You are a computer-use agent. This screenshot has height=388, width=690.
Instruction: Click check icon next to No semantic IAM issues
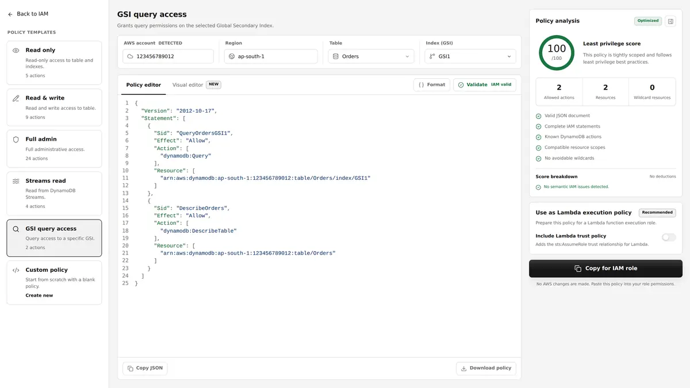tap(538, 187)
